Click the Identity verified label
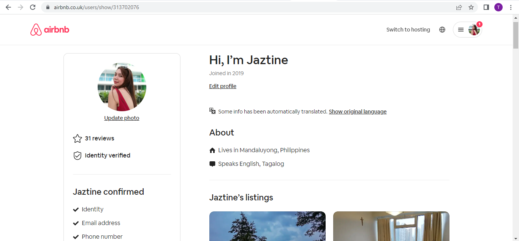Screen dimensions: 519x241 tap(108, 156)
